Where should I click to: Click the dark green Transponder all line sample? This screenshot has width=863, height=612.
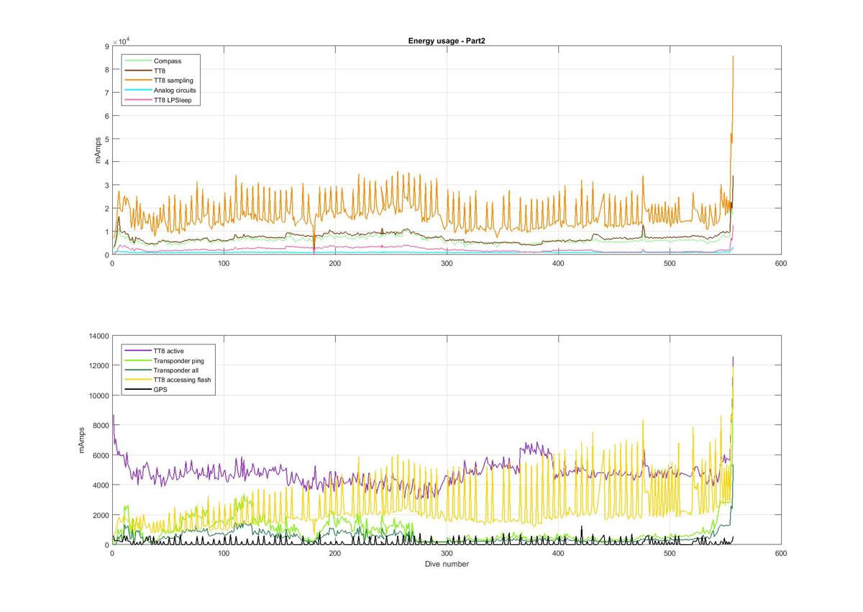tap(137, 370)
